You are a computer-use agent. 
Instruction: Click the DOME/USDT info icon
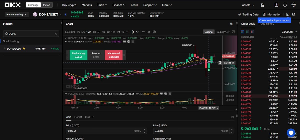pyautogui.click(x=65, y=14)
